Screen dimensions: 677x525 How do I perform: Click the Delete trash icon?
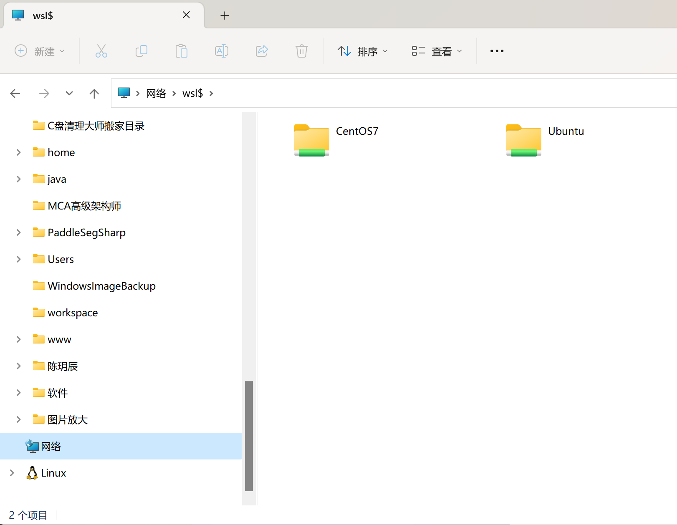pyautogui.click(x=302, y=51)
